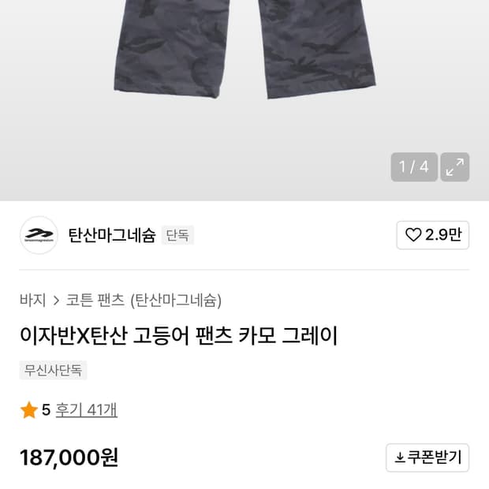Click the 1 / 4 image counter
The image size is (489, 489).
413,167
